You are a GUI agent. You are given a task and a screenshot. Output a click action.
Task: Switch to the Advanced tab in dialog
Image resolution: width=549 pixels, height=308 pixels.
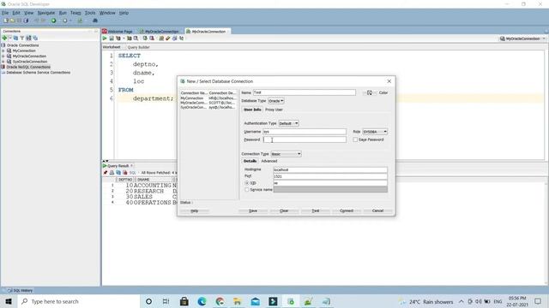click(x=268, y=161)
